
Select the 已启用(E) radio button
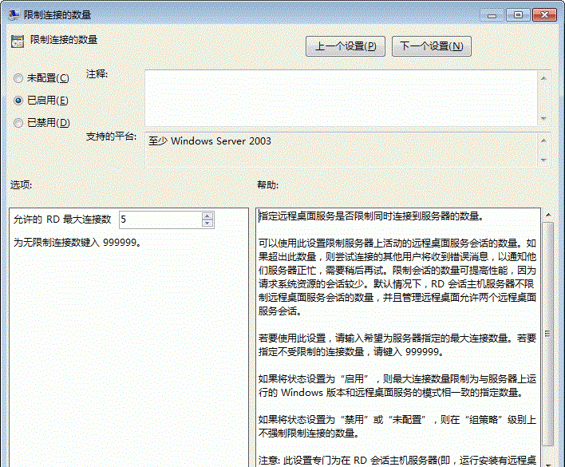[18, 101]
